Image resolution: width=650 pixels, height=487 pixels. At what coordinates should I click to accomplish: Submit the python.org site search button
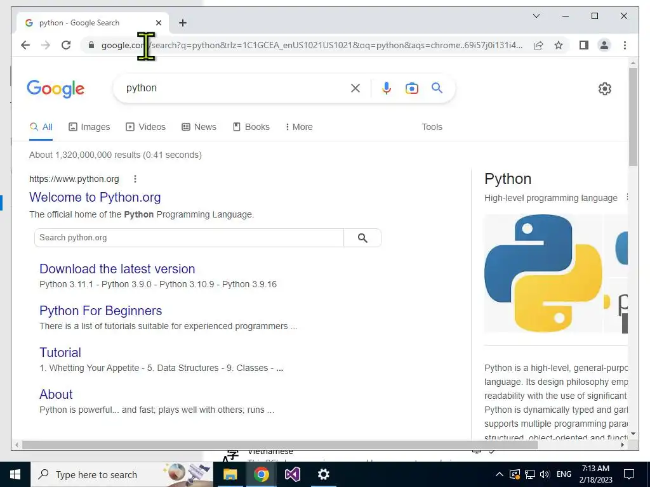362,238
